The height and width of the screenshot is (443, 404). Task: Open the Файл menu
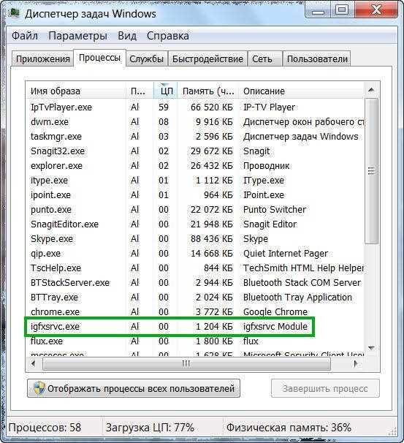click(x=25, y=36)
